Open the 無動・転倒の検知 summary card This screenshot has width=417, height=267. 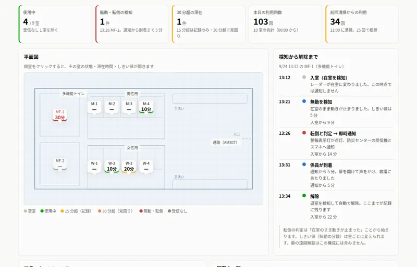tap(132, 24)
